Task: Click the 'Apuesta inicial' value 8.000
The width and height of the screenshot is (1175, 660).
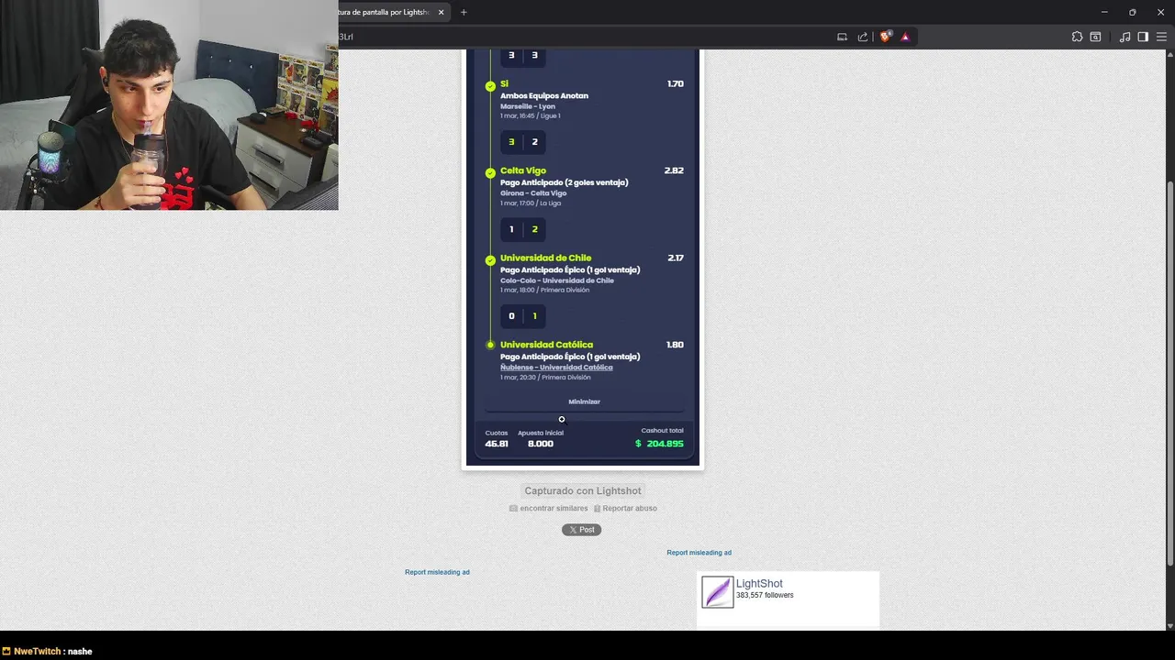Action: click(541, 444)
